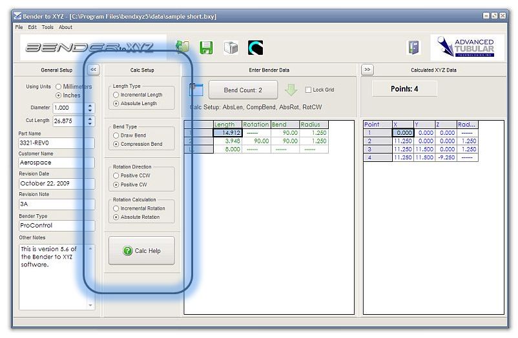Screen dimensions: 518x338
Task: Click the open file folder icon
Action: point(183,47)
